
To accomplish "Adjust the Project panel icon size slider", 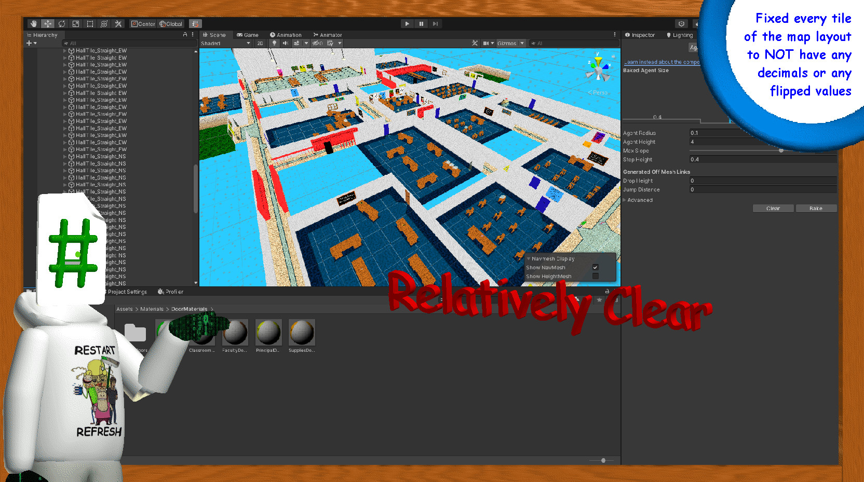I will [x=603, y=460].
